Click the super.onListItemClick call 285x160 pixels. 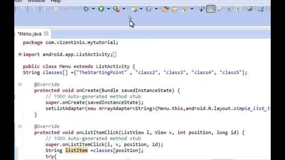[104, 144]
